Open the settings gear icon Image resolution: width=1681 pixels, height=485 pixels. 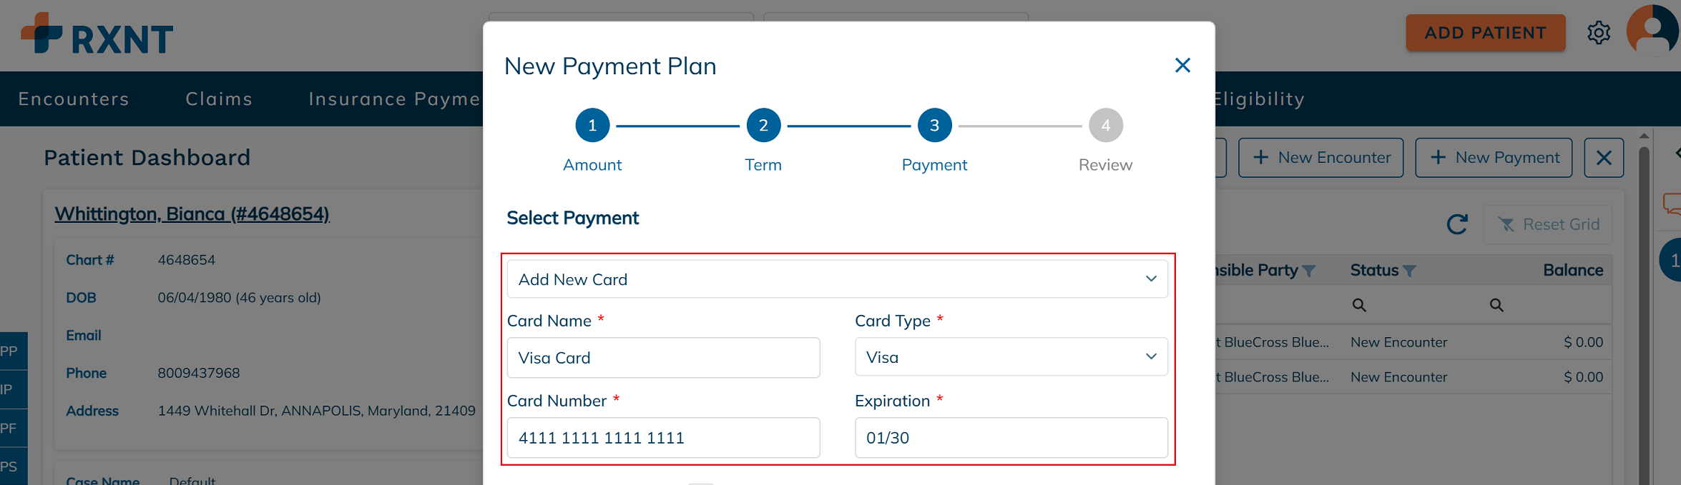1599,33
